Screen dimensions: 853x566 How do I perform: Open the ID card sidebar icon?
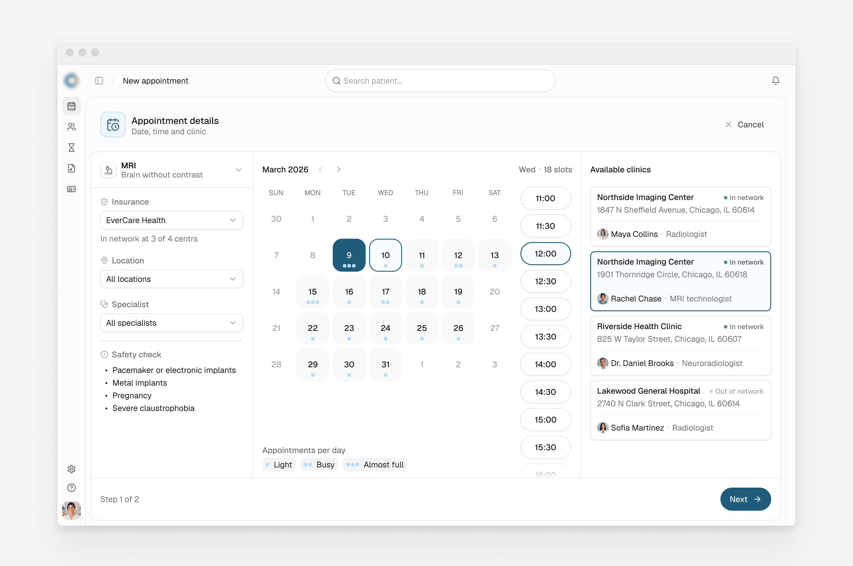click(71, 189)
